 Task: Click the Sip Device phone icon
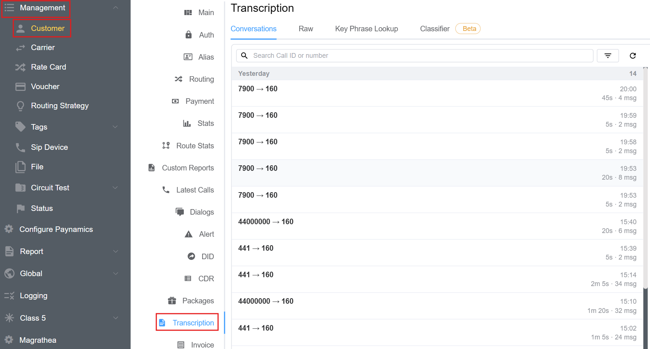tap(21, 147)
